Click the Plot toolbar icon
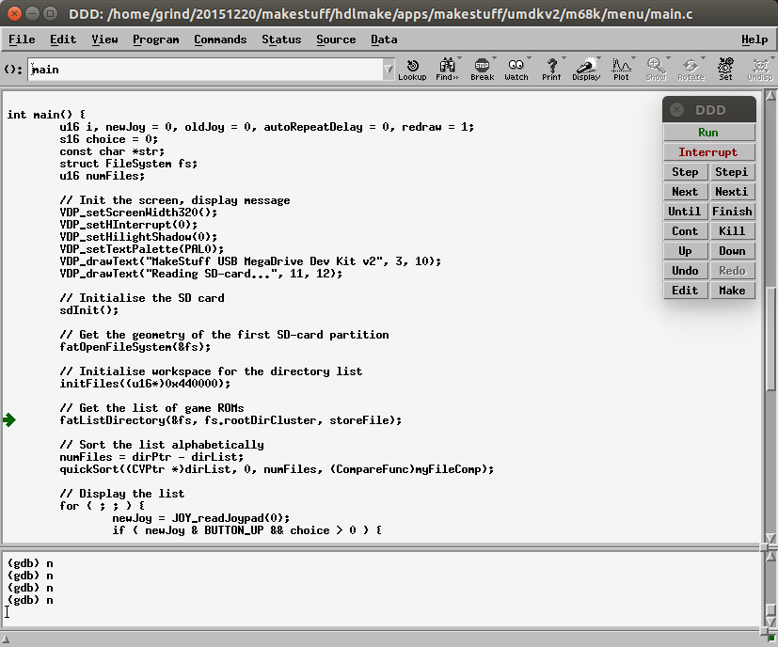Viewport: 778px width, 647px height. [621, 69]
